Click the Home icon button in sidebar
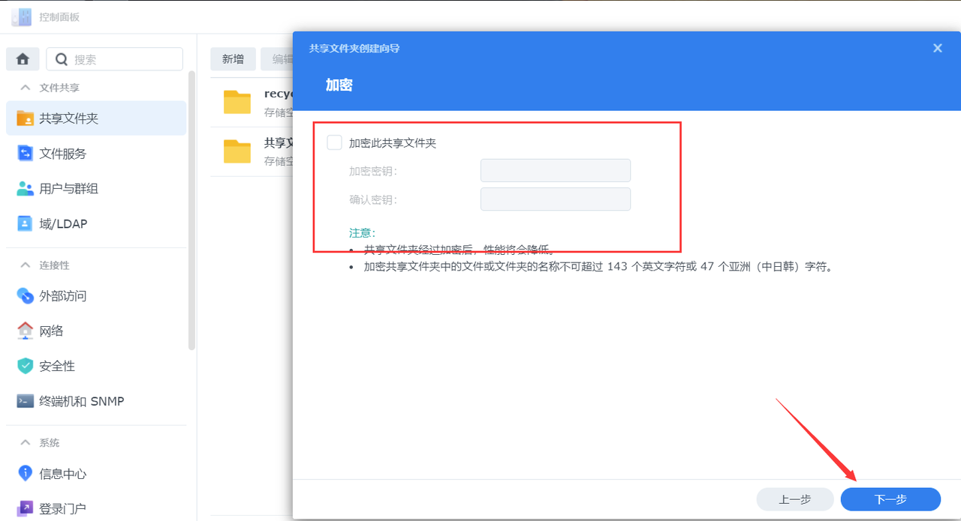 click(23, 59)
